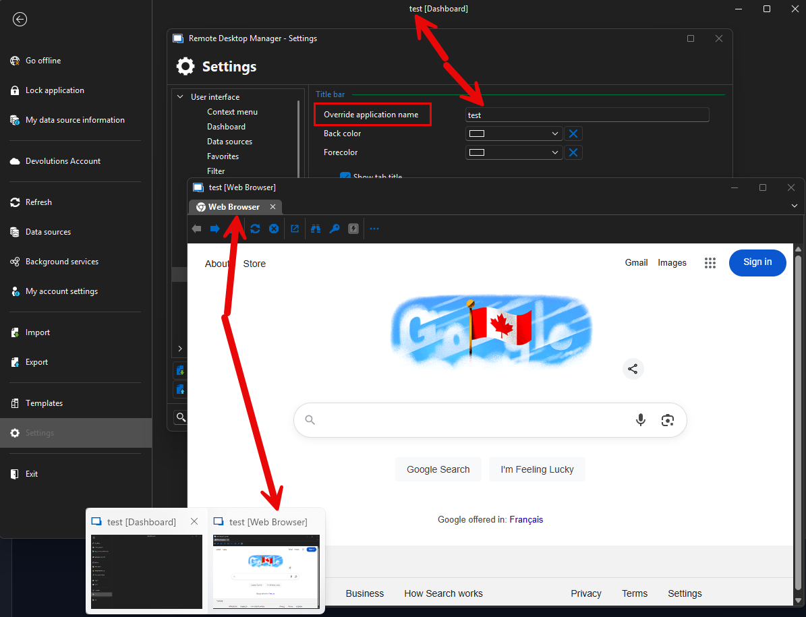The width and height of the screenshot is (806, 617).
Task: Select Settings in the sidebar menu
Action: click(76, 433)
